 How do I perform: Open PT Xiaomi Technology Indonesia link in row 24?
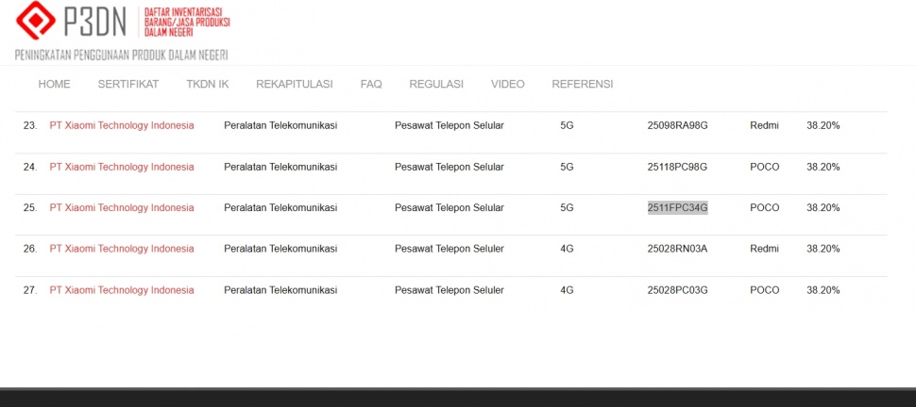tap(122, 167)
